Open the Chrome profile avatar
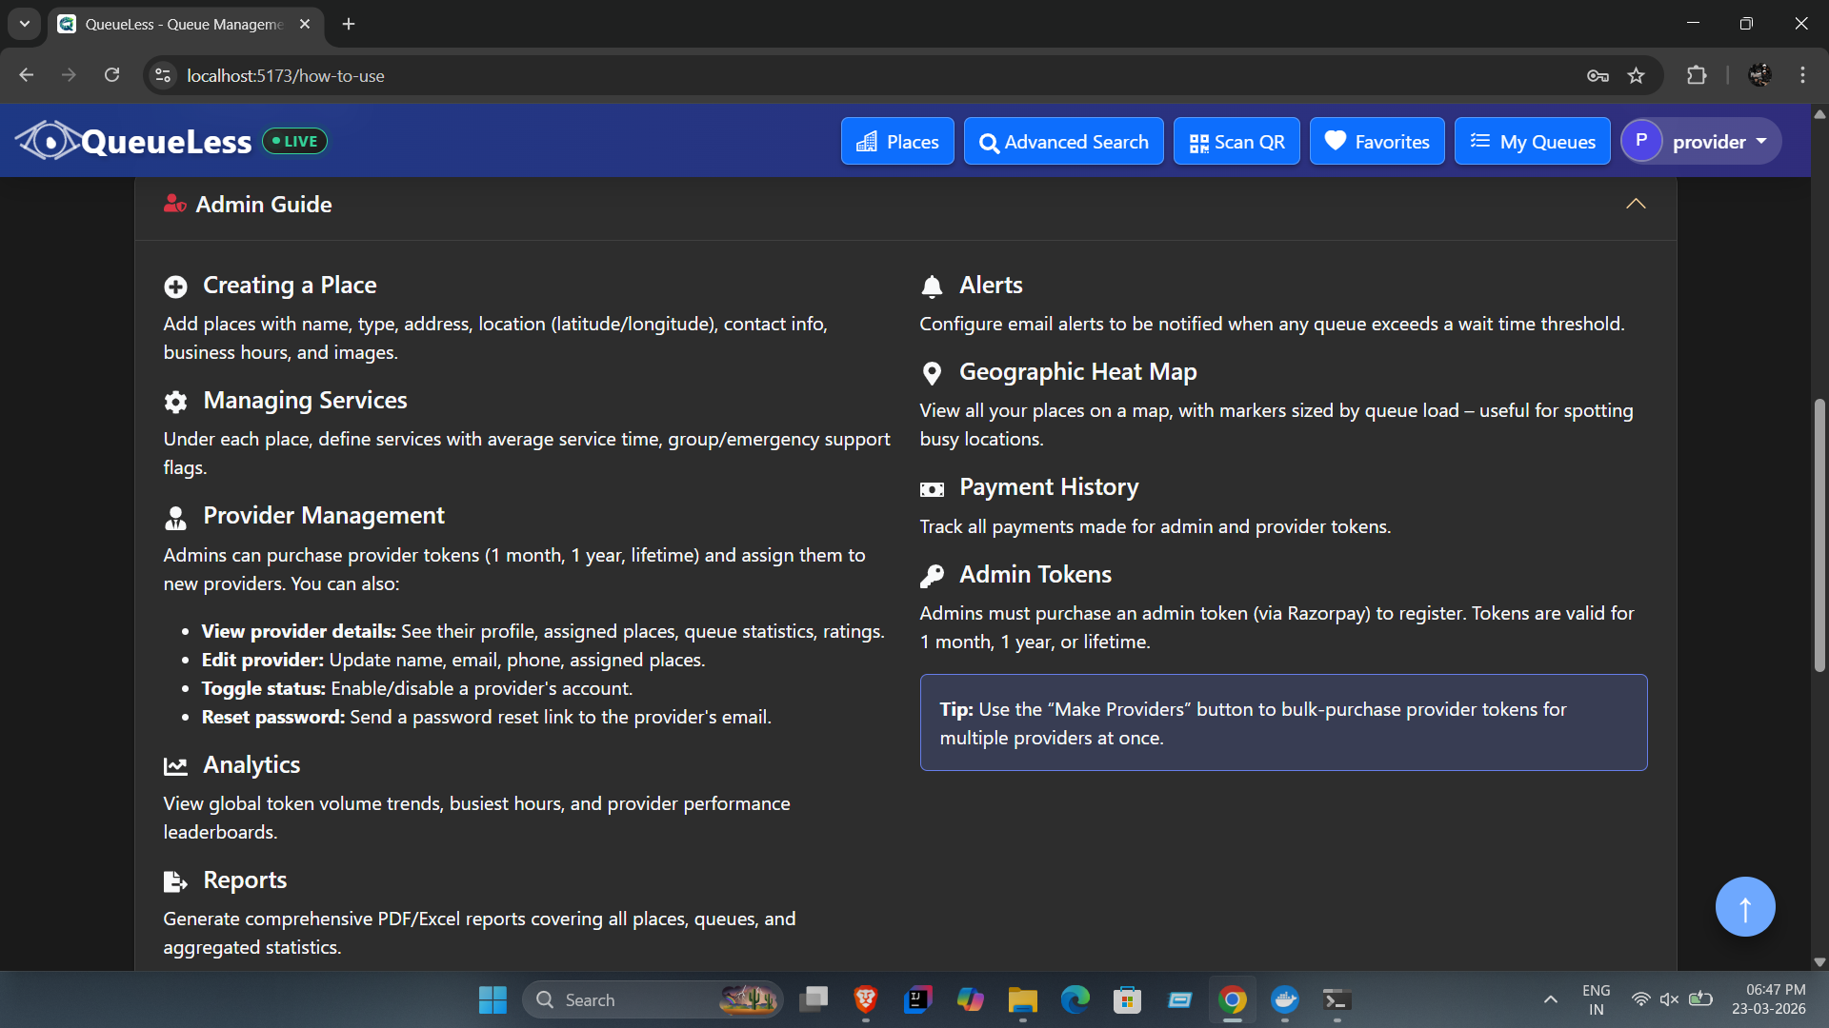 click(x=1759, y=75)
